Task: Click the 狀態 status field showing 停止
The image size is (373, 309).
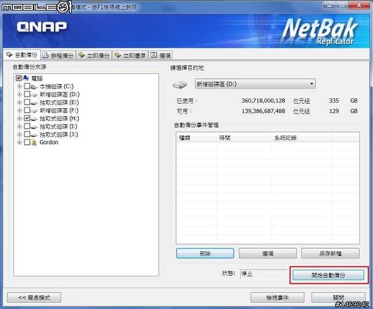Action: click(x=263, y=274)
